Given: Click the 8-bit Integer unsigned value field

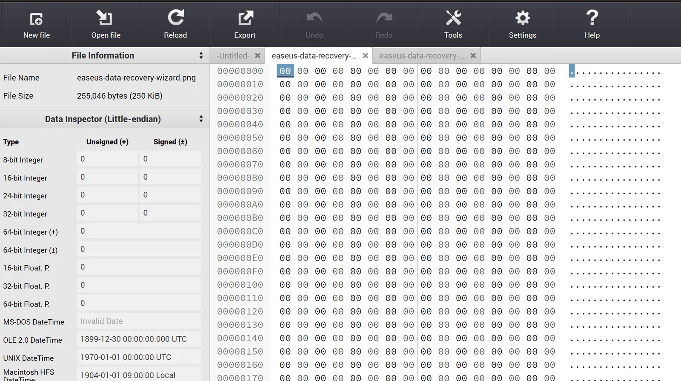Looking at the screenshot, I should click(107, 159).
